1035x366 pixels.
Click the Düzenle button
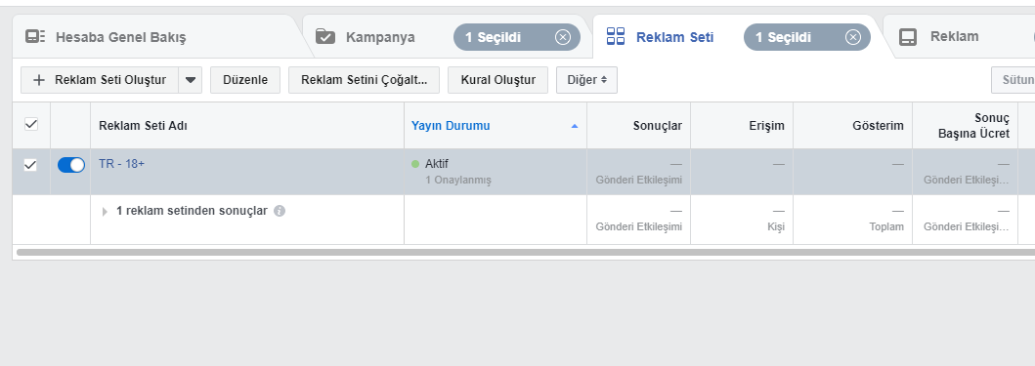point(245,80)
